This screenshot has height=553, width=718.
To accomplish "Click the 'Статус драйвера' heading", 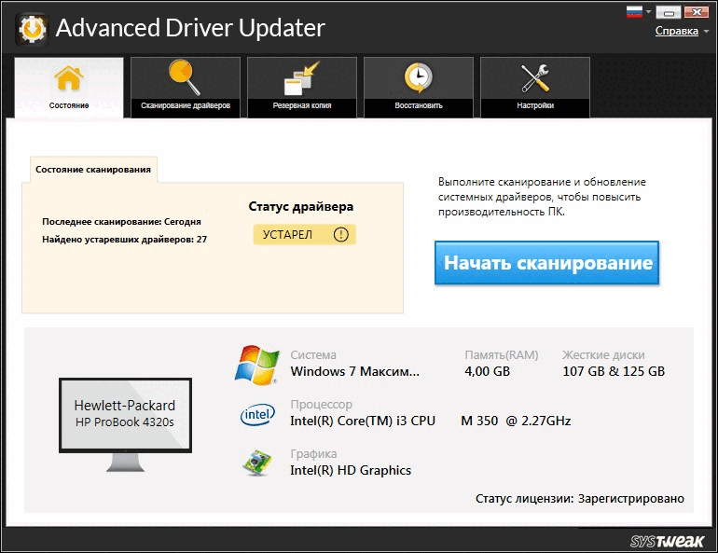I will (301, 206).
